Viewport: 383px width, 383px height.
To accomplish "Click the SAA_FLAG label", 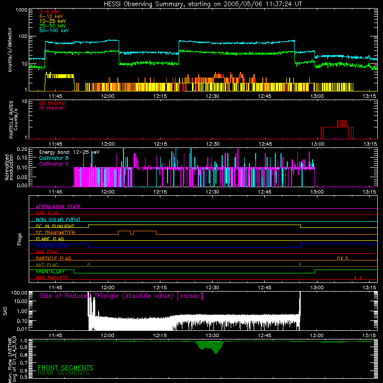I will pos(47,252).
